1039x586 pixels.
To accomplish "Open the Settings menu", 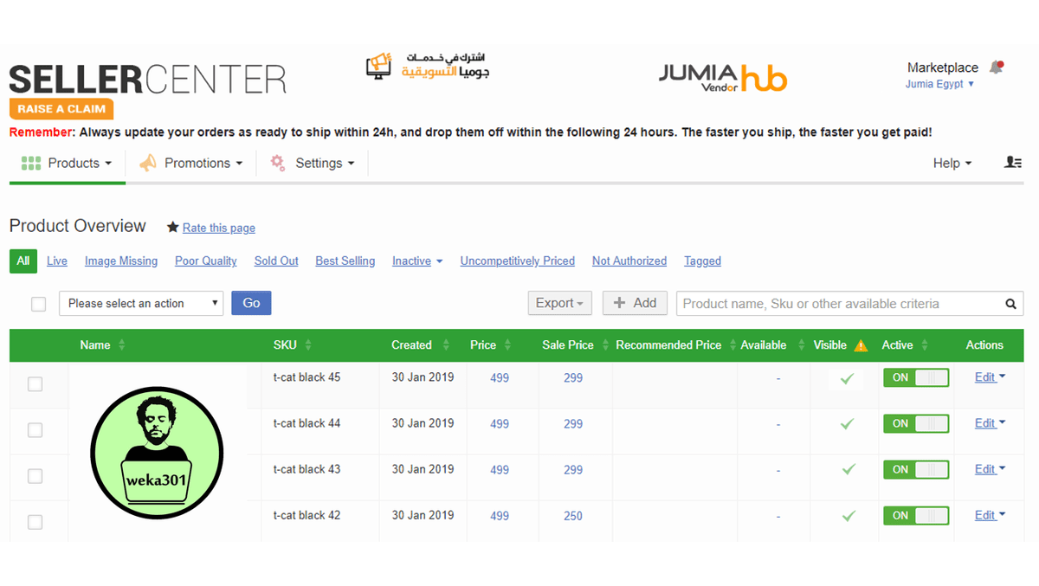I will (313, 163).
